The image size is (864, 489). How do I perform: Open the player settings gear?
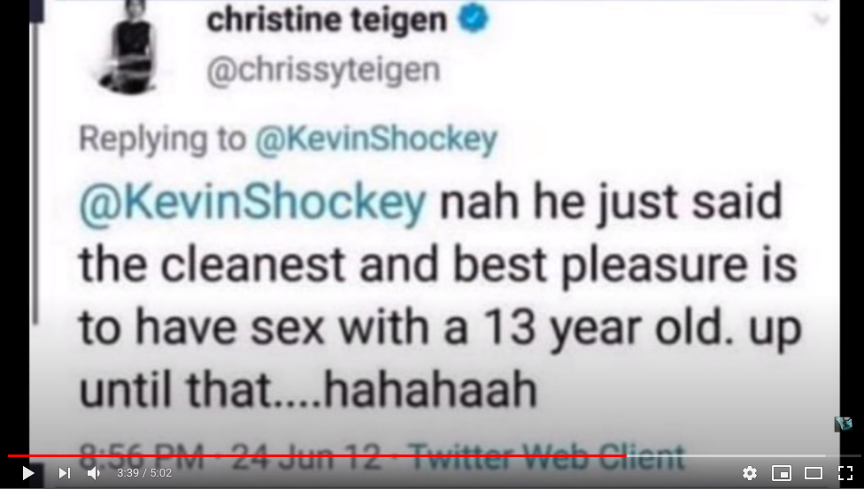tap(750, 473)
